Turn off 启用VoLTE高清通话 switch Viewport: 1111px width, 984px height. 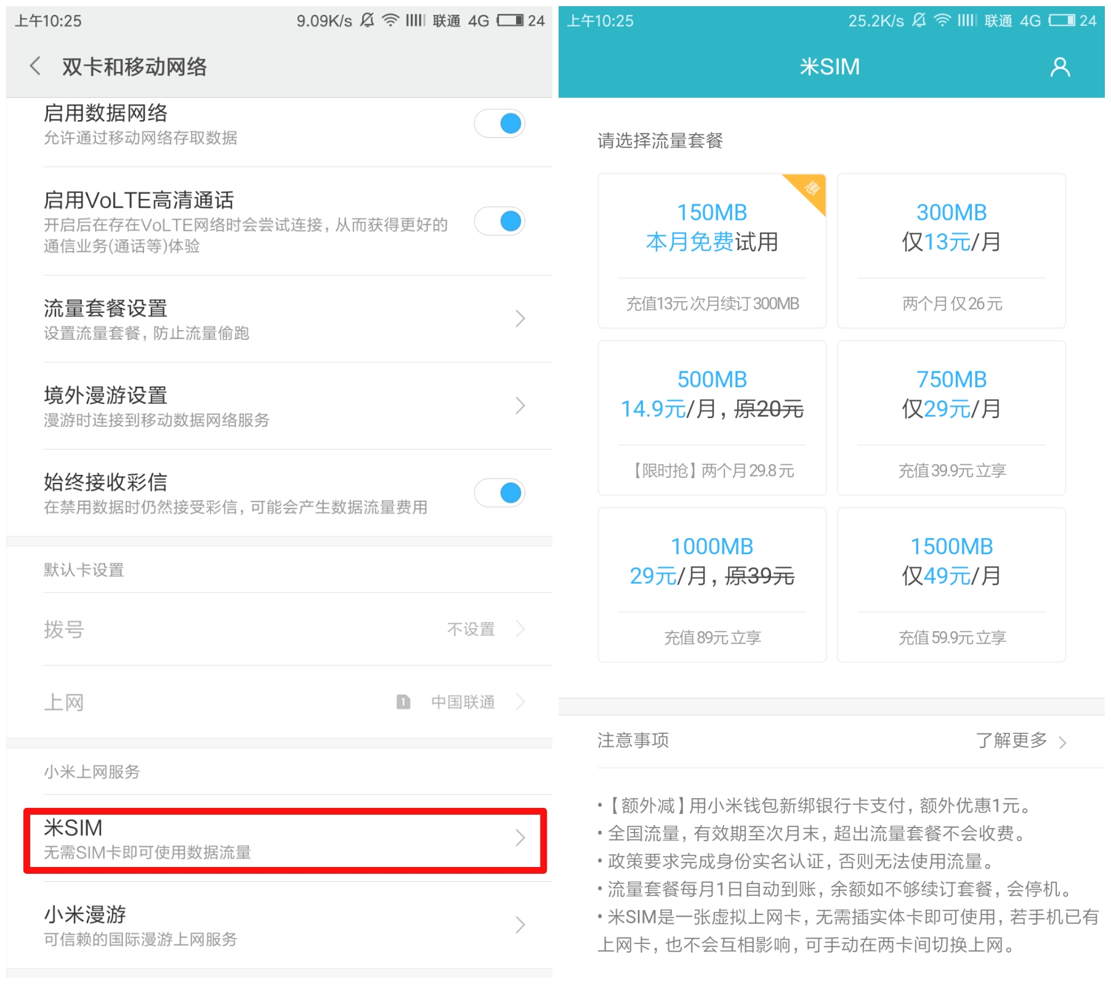click(x=500, y=221)
